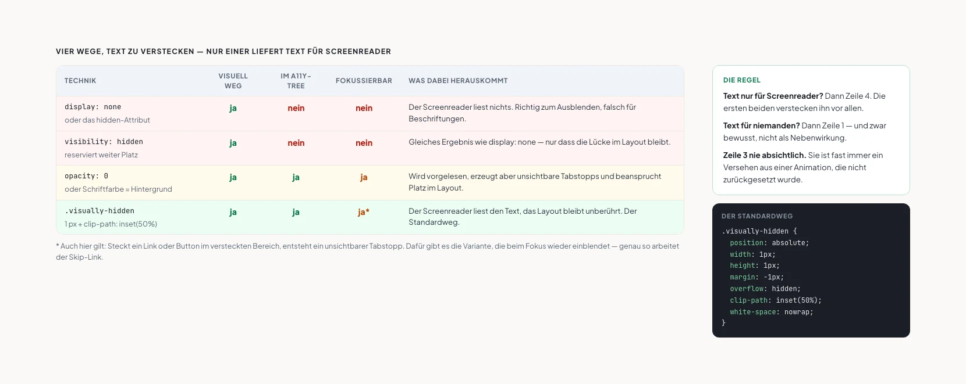966x384 pixels.
Task: Click the TECHNIK column header
Action: (x=80, y=81)
